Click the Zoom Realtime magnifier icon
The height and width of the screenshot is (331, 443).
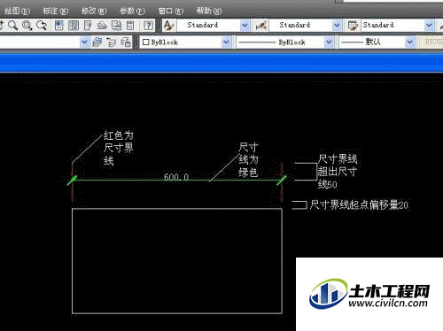tap(12, 26)
